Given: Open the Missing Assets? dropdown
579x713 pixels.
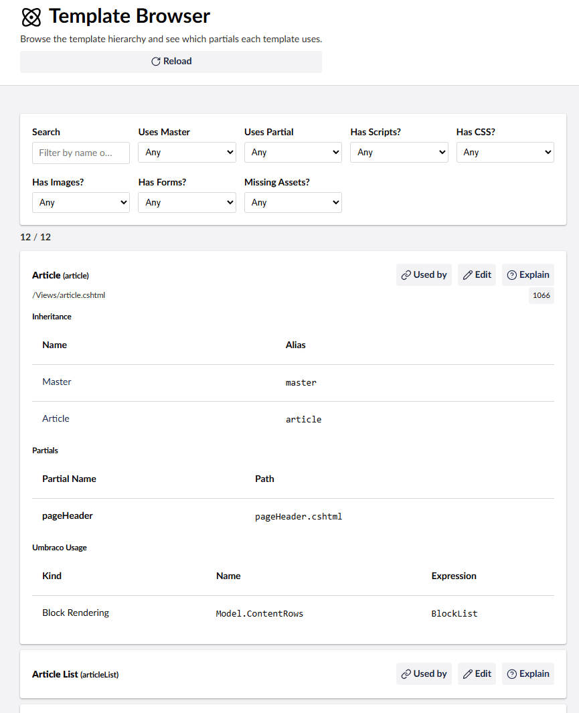Looking at the screenshot, I should 293,202.
